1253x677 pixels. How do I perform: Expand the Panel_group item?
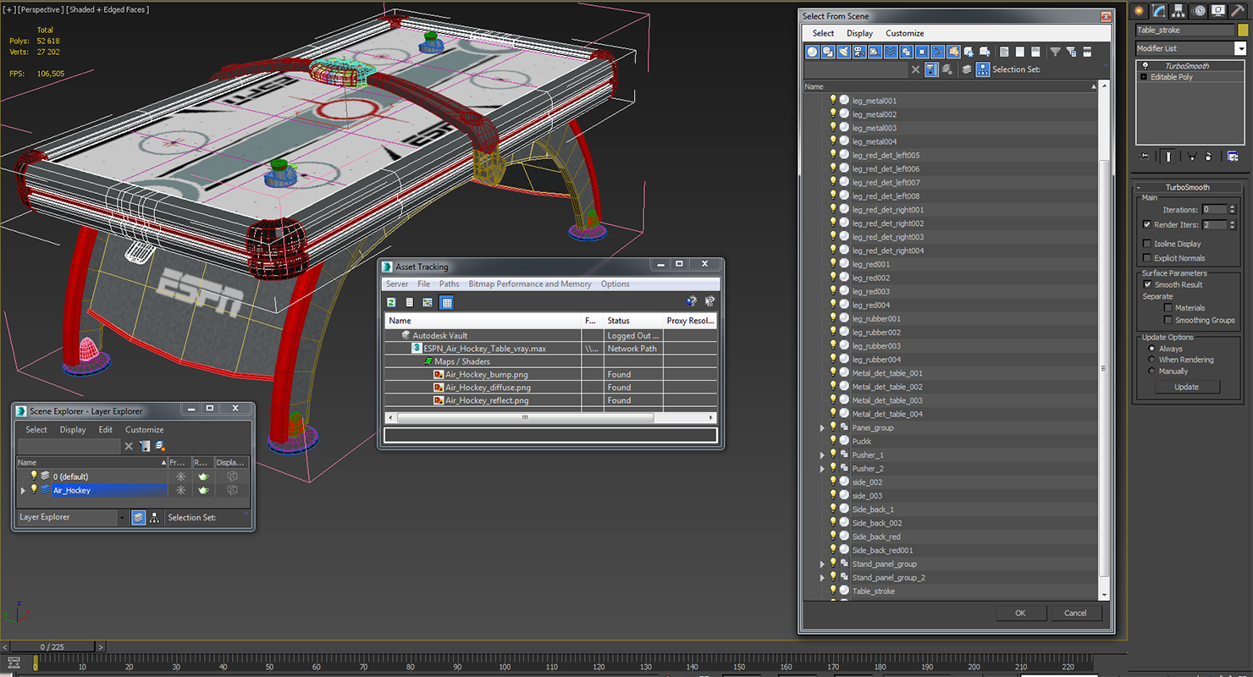coord(822,428)
